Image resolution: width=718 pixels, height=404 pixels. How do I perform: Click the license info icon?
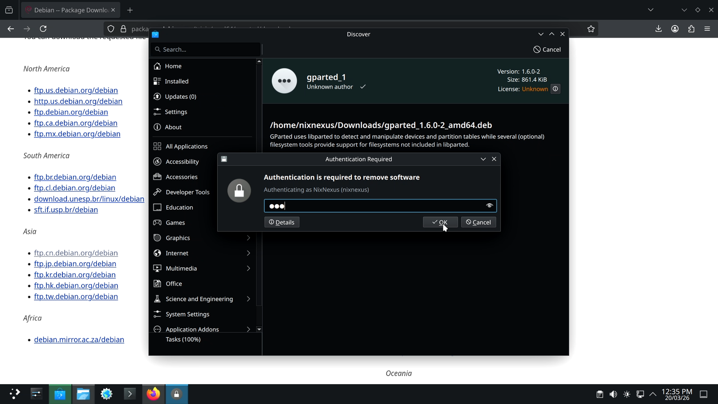point(555,89)
